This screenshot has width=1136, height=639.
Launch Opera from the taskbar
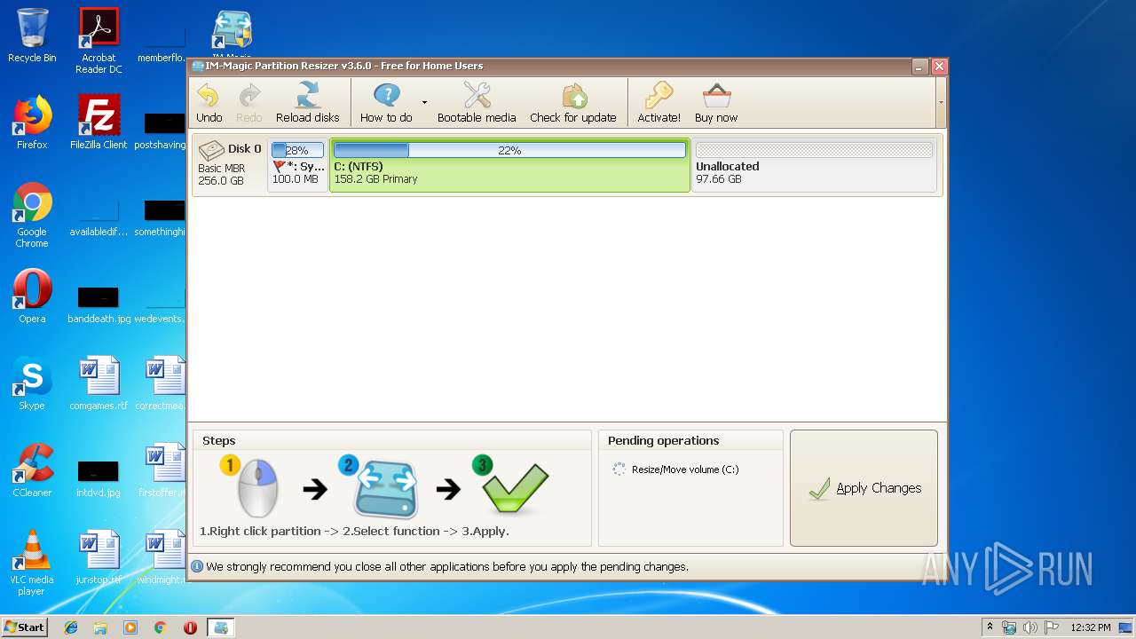[x=190, y=627]
